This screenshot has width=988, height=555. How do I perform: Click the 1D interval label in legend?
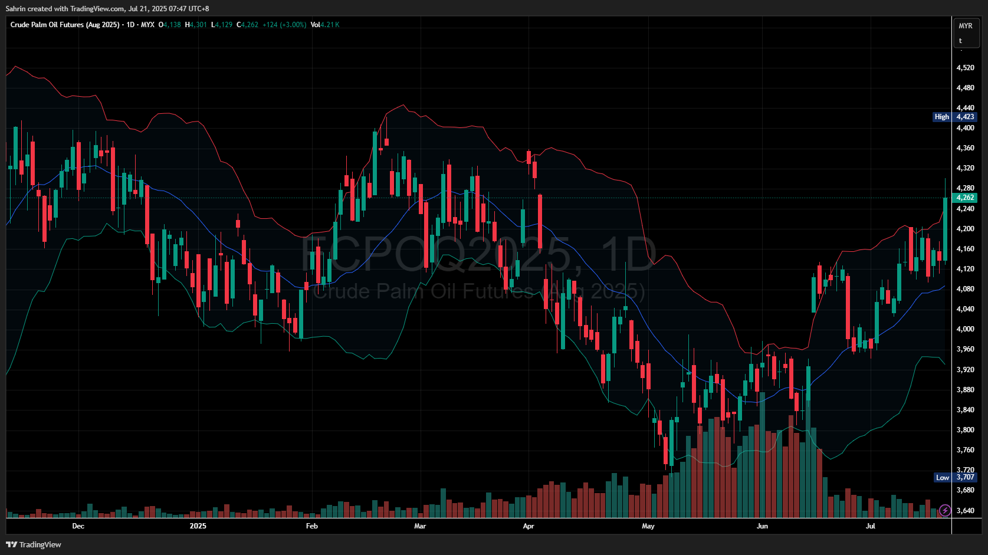point(131,25)
